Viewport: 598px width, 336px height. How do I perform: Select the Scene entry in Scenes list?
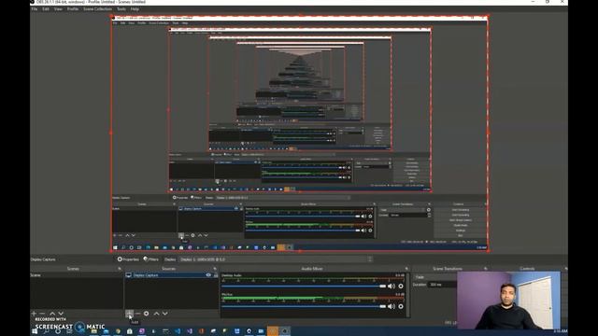tap(77, 275)
